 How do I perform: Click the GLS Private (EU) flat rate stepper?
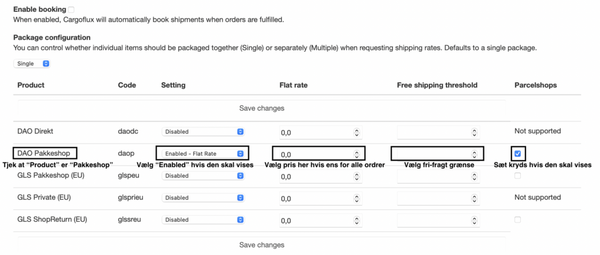click(x=357, y=199)
